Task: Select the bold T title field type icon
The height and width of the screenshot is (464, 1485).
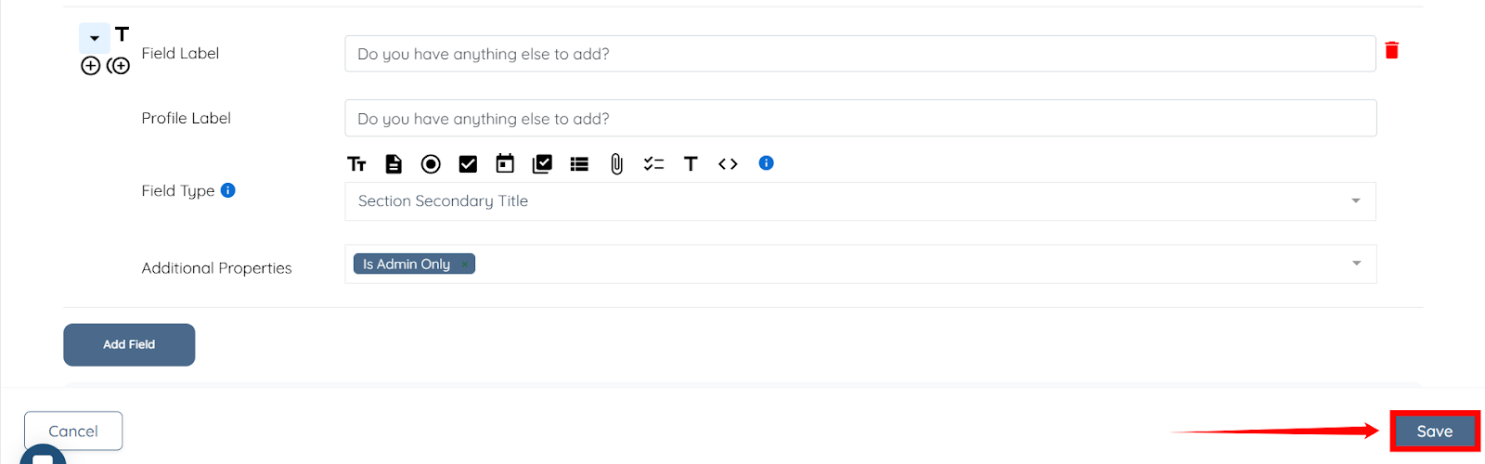Action: (x=691, y=164)
